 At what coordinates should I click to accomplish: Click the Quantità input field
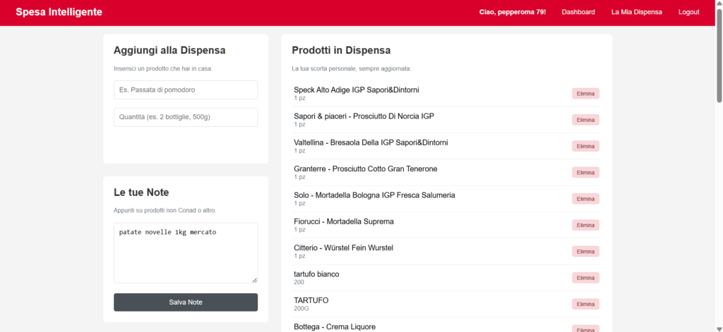pyautogui.click(x=186, y=117)
